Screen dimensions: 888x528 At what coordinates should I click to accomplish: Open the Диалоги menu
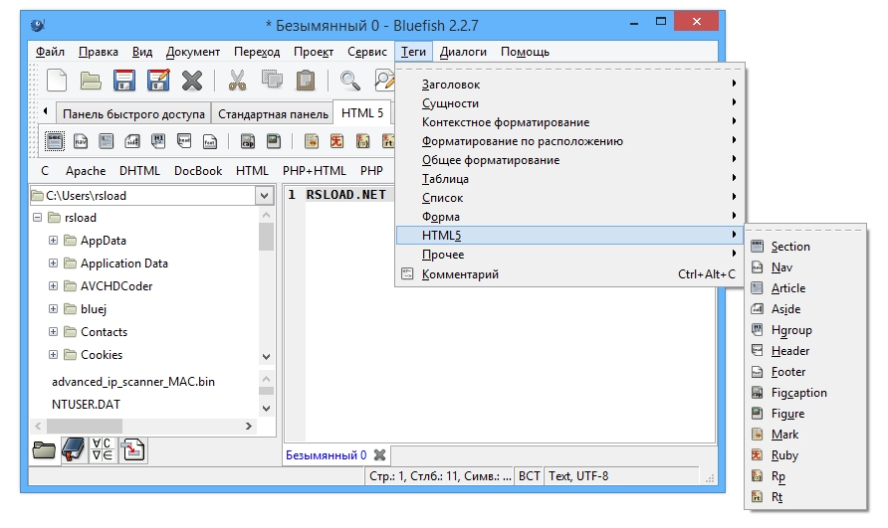coord(463,52)
